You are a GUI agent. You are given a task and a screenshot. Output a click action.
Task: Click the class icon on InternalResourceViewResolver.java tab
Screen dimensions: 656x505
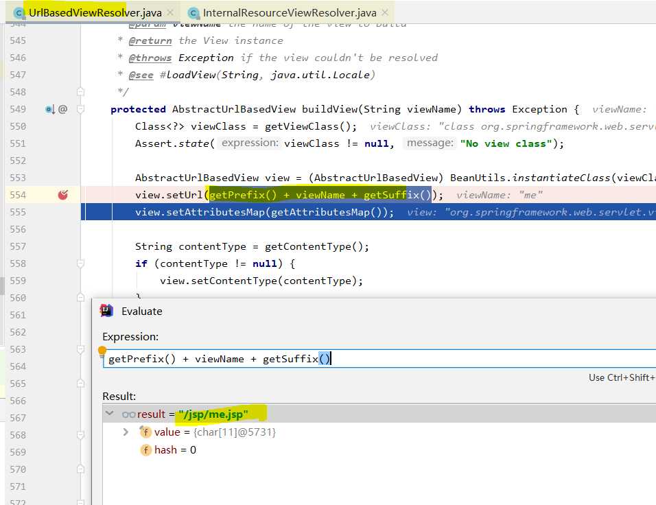(x=193, y=13)
